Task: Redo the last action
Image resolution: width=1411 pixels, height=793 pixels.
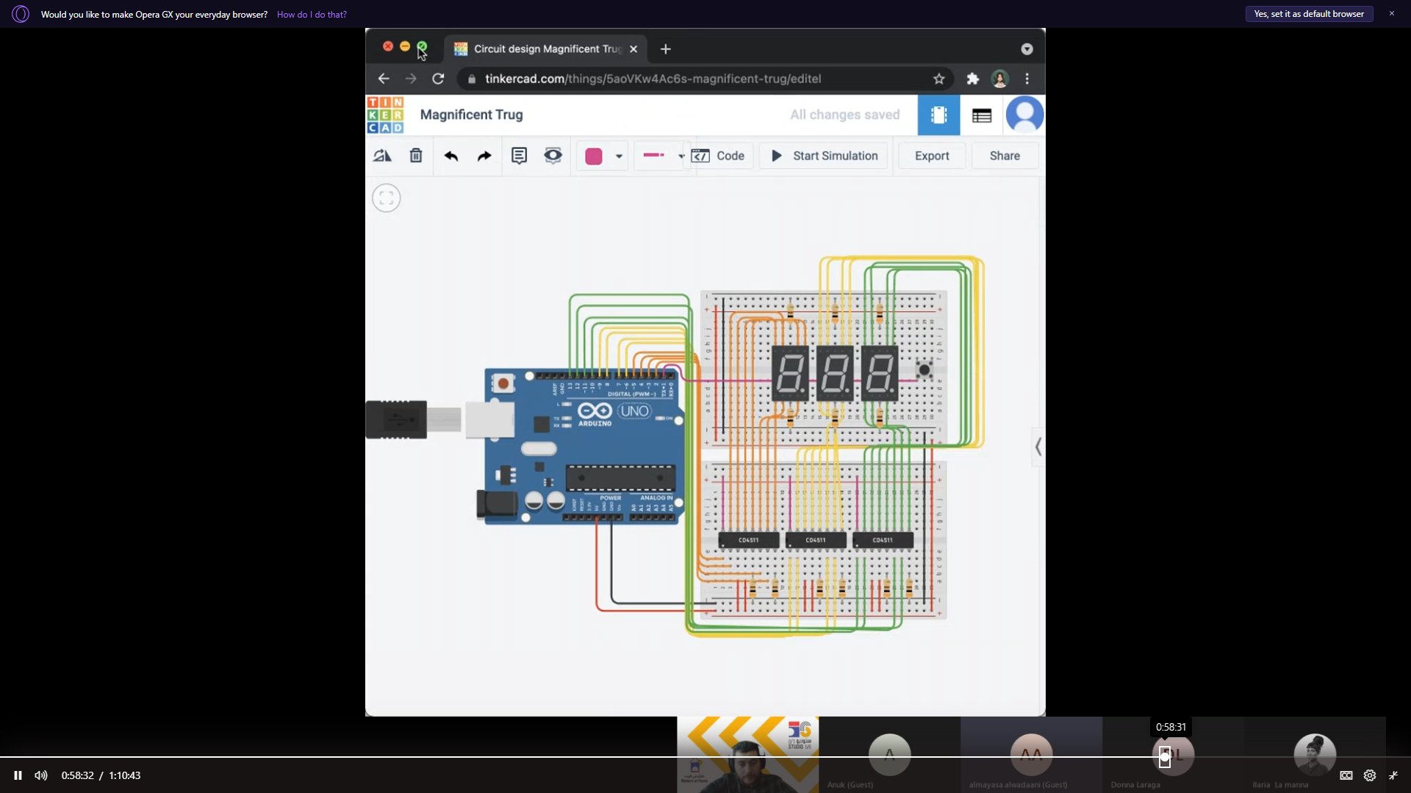Action: click(x=484, y=156)
